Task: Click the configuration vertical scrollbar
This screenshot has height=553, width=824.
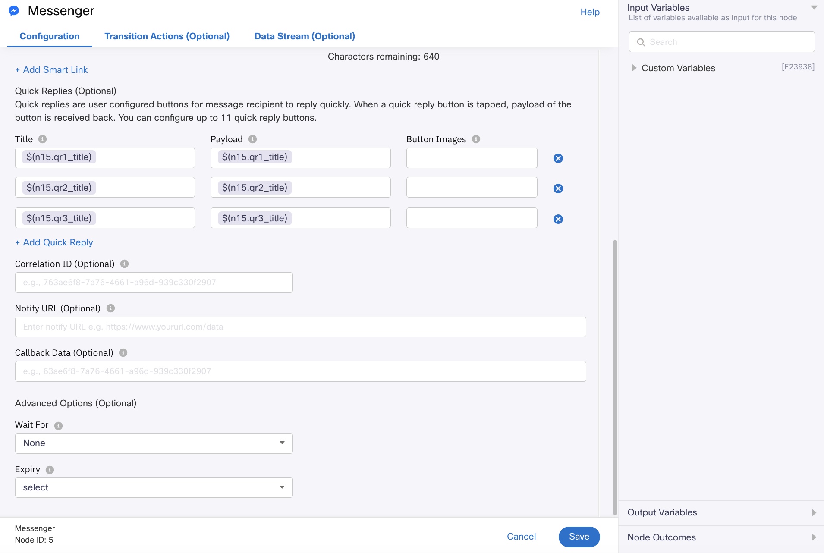Action: tap(615, 377)
